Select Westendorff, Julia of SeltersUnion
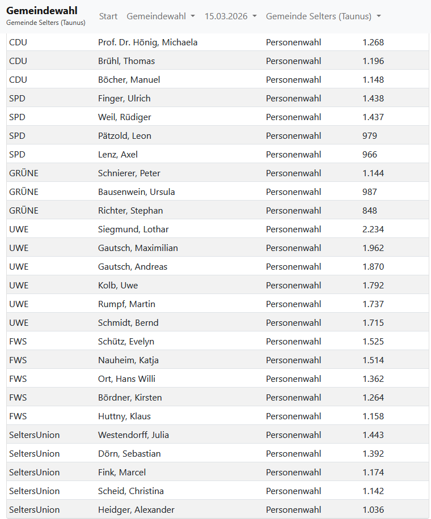Viewport: 431px width, 519px height. click(133, 435)
